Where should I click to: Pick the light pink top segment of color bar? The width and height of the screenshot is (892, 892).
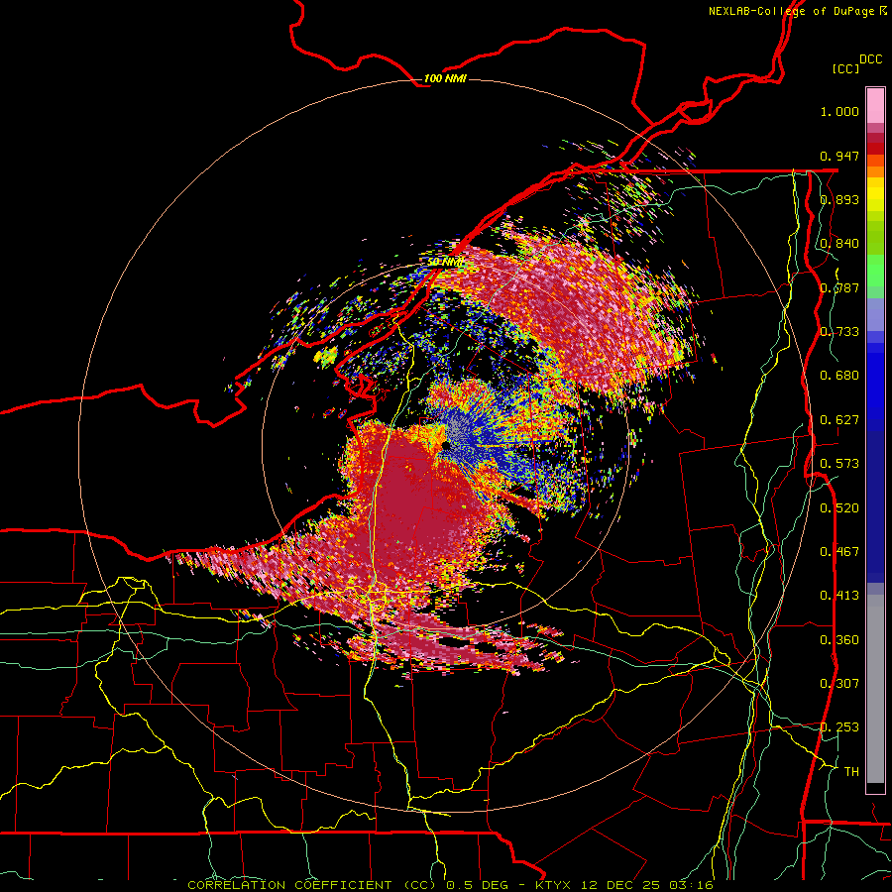875,106
